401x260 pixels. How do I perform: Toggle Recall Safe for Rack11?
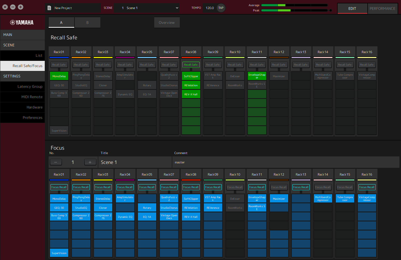pos(257,64)
